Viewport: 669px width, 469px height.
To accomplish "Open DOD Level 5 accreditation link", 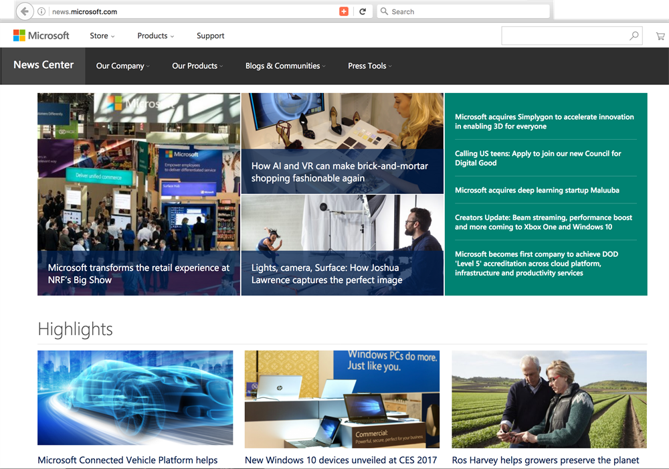I will point(537,264).
